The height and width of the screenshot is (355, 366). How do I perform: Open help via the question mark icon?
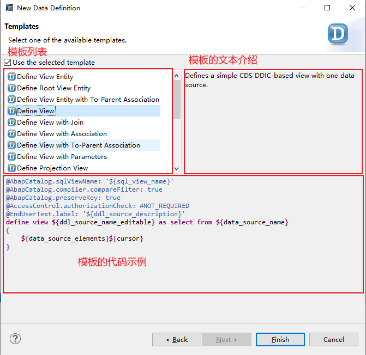pyautogui.click(x=15, y=339)
